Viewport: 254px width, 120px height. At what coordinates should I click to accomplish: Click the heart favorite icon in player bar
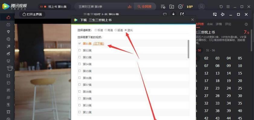click(165, 14)
